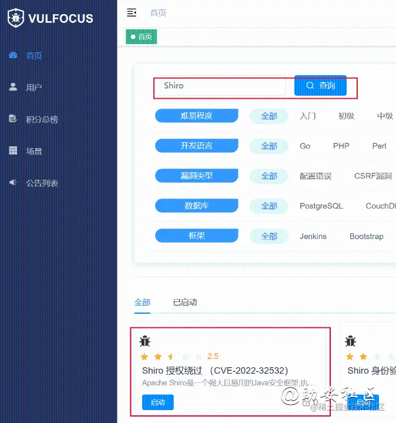The height and width of the screenshot is (423, 396).
Task: Select the green 首页 tag tab
Action: click(142, 36)
